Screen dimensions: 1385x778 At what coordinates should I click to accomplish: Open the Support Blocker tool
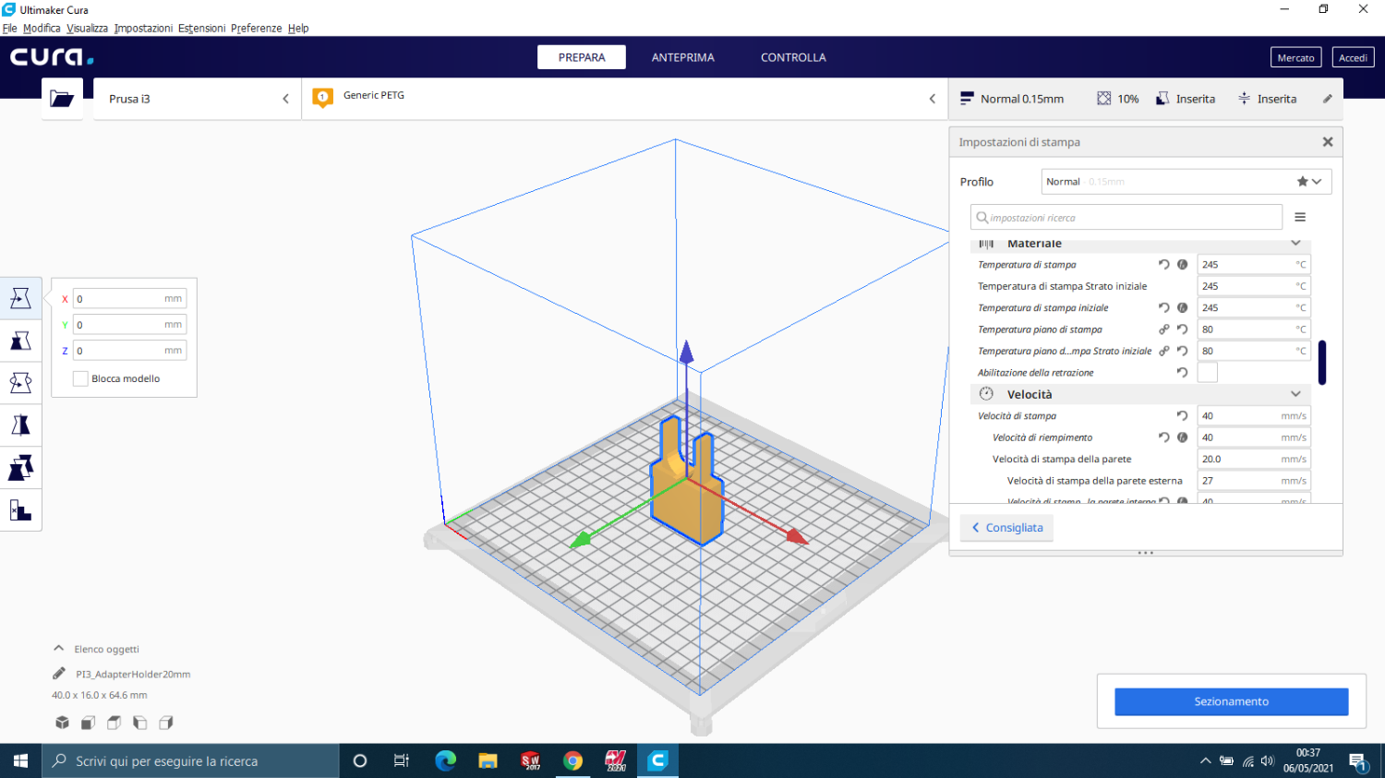pyautogui.click(x=20, y=510)
